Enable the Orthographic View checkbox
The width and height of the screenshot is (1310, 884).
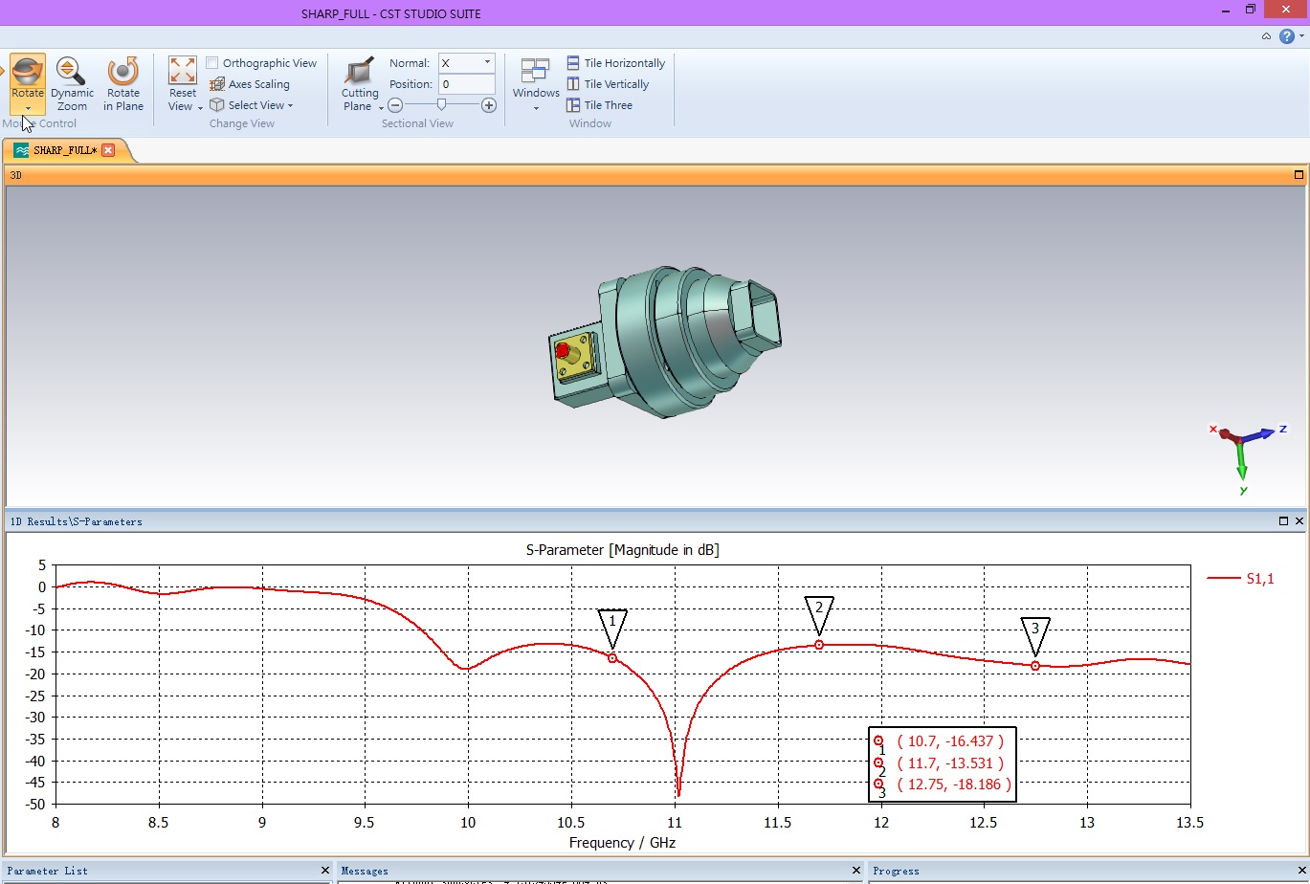(212, 63)
